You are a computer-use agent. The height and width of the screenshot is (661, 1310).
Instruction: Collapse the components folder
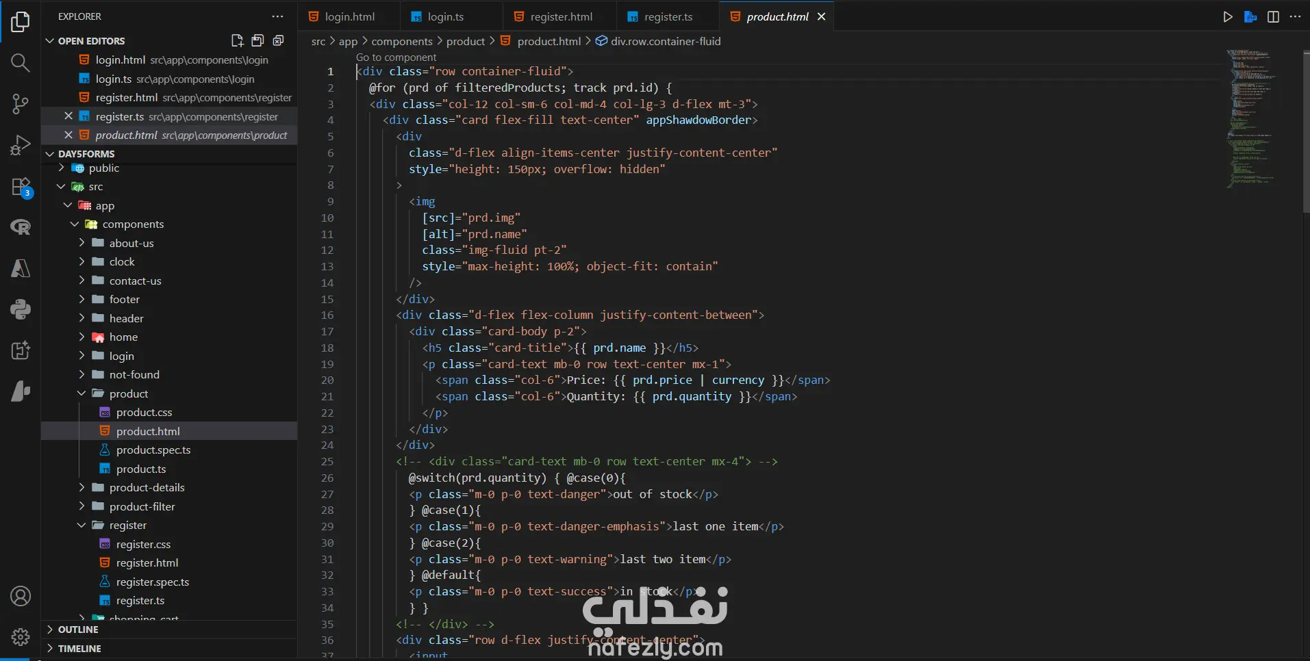coord(75,224)
